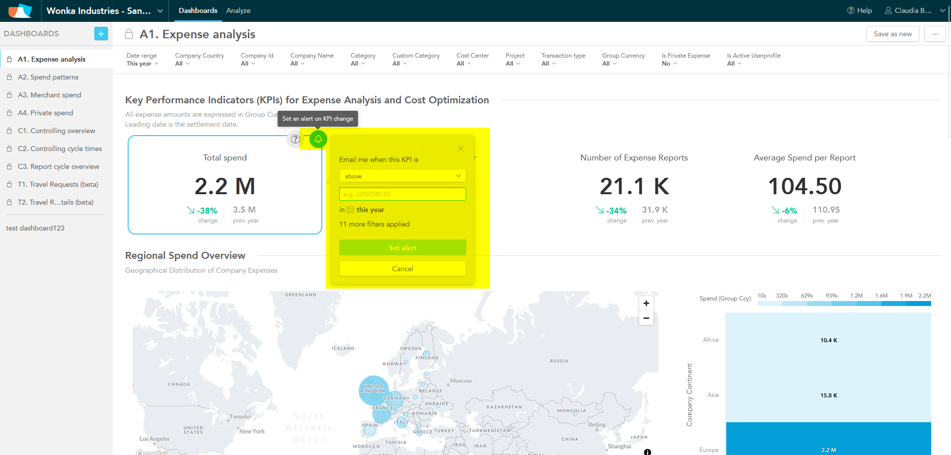Switch to the Analyze tab
This screenshot has width=951, height=455.
[238, 11]
